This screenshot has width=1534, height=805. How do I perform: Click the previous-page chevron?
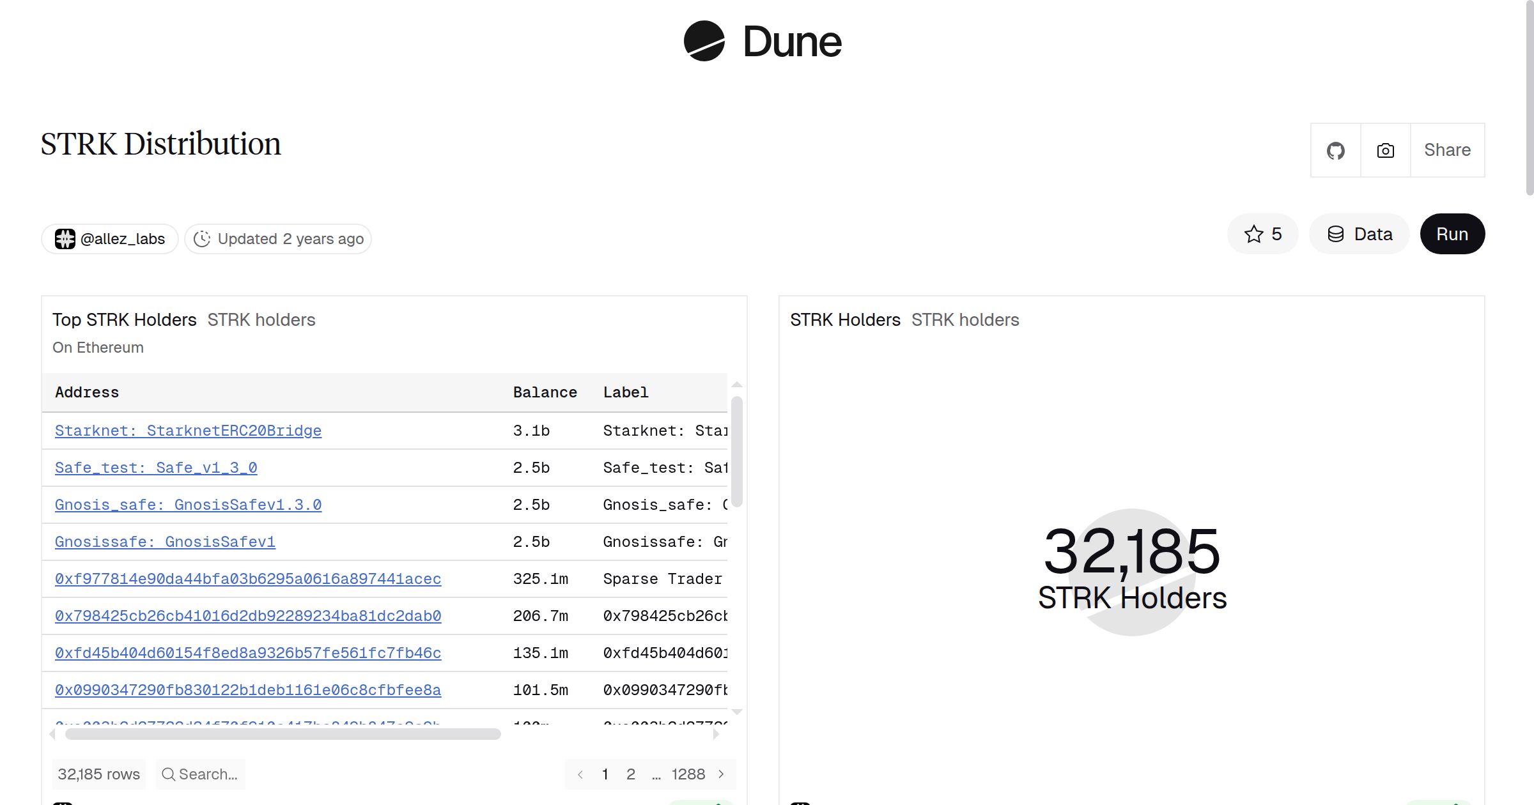pyautogui.click(x=580, y=774)
